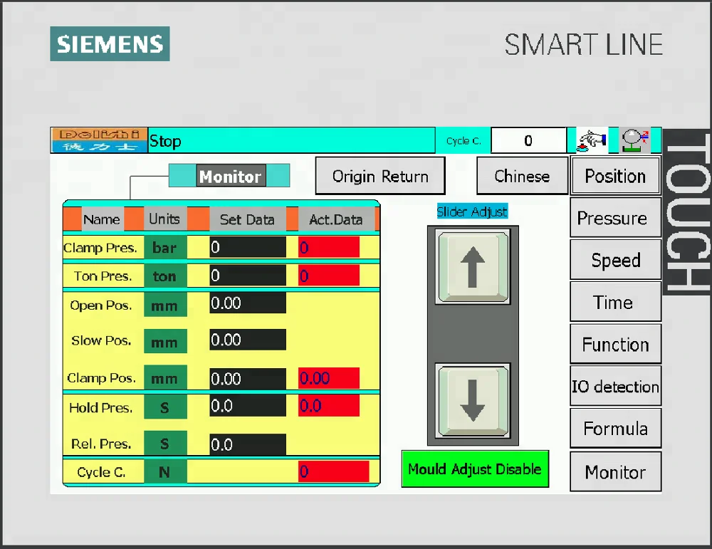This screenshot has height=549, width=712.
Task: Go to the Speed page
Action: point(615,260)
